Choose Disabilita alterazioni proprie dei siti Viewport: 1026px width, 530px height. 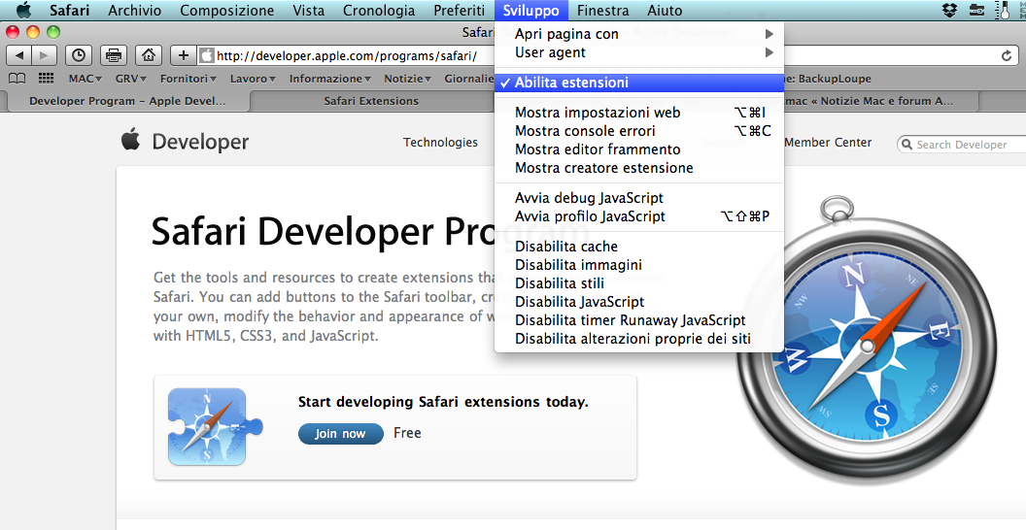(x=639, y=339)
